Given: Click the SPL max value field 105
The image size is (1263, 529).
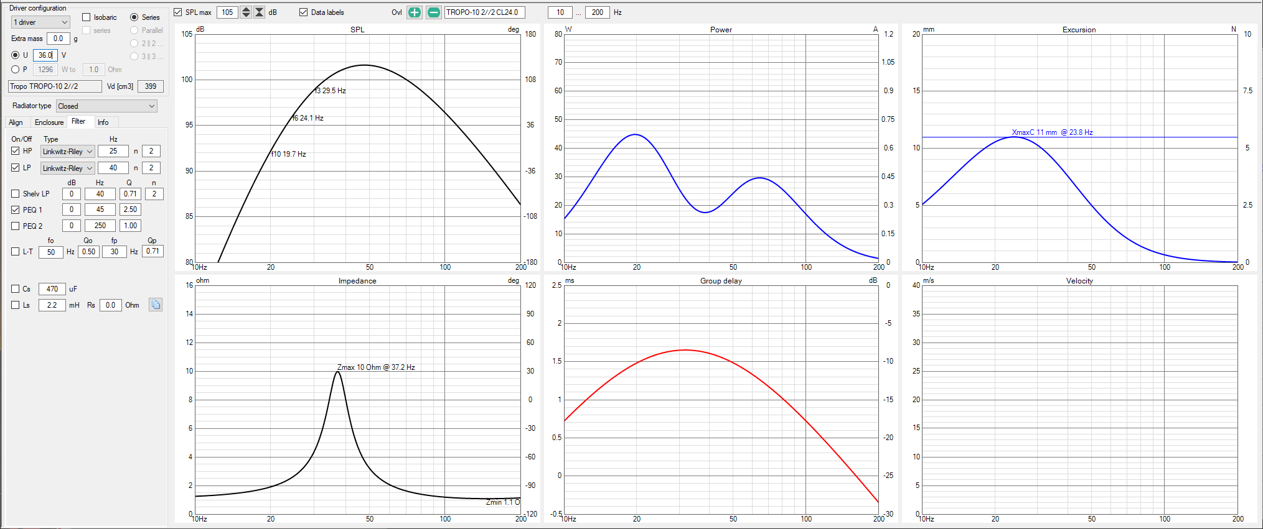Looking at the screenshot, I should tap(227, 12).
